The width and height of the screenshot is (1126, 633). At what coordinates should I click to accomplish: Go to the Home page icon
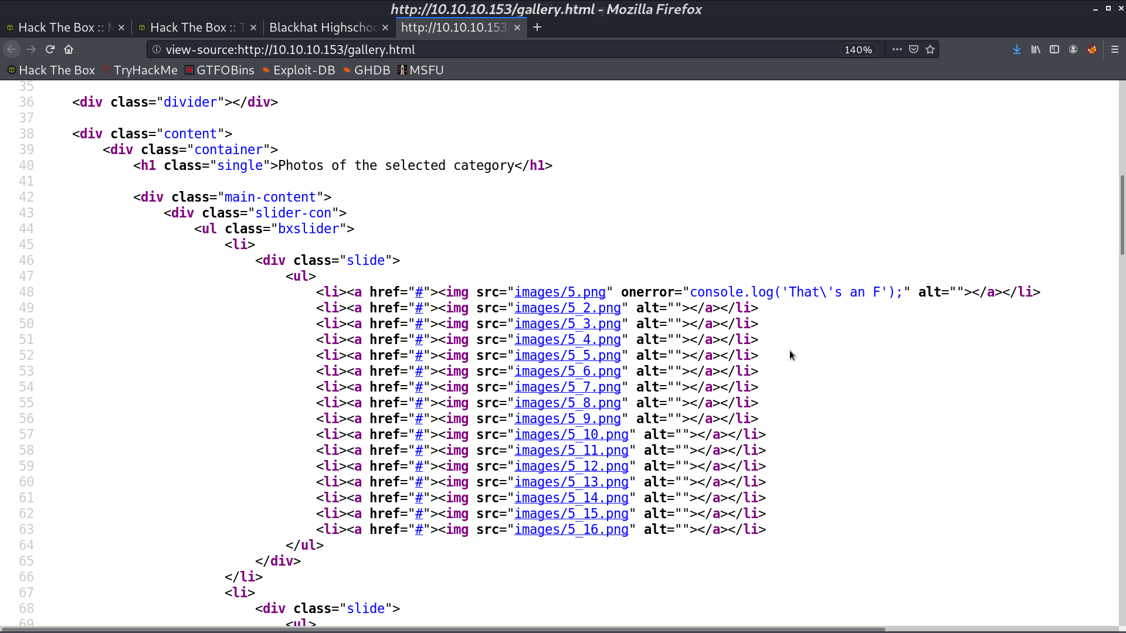69,50
